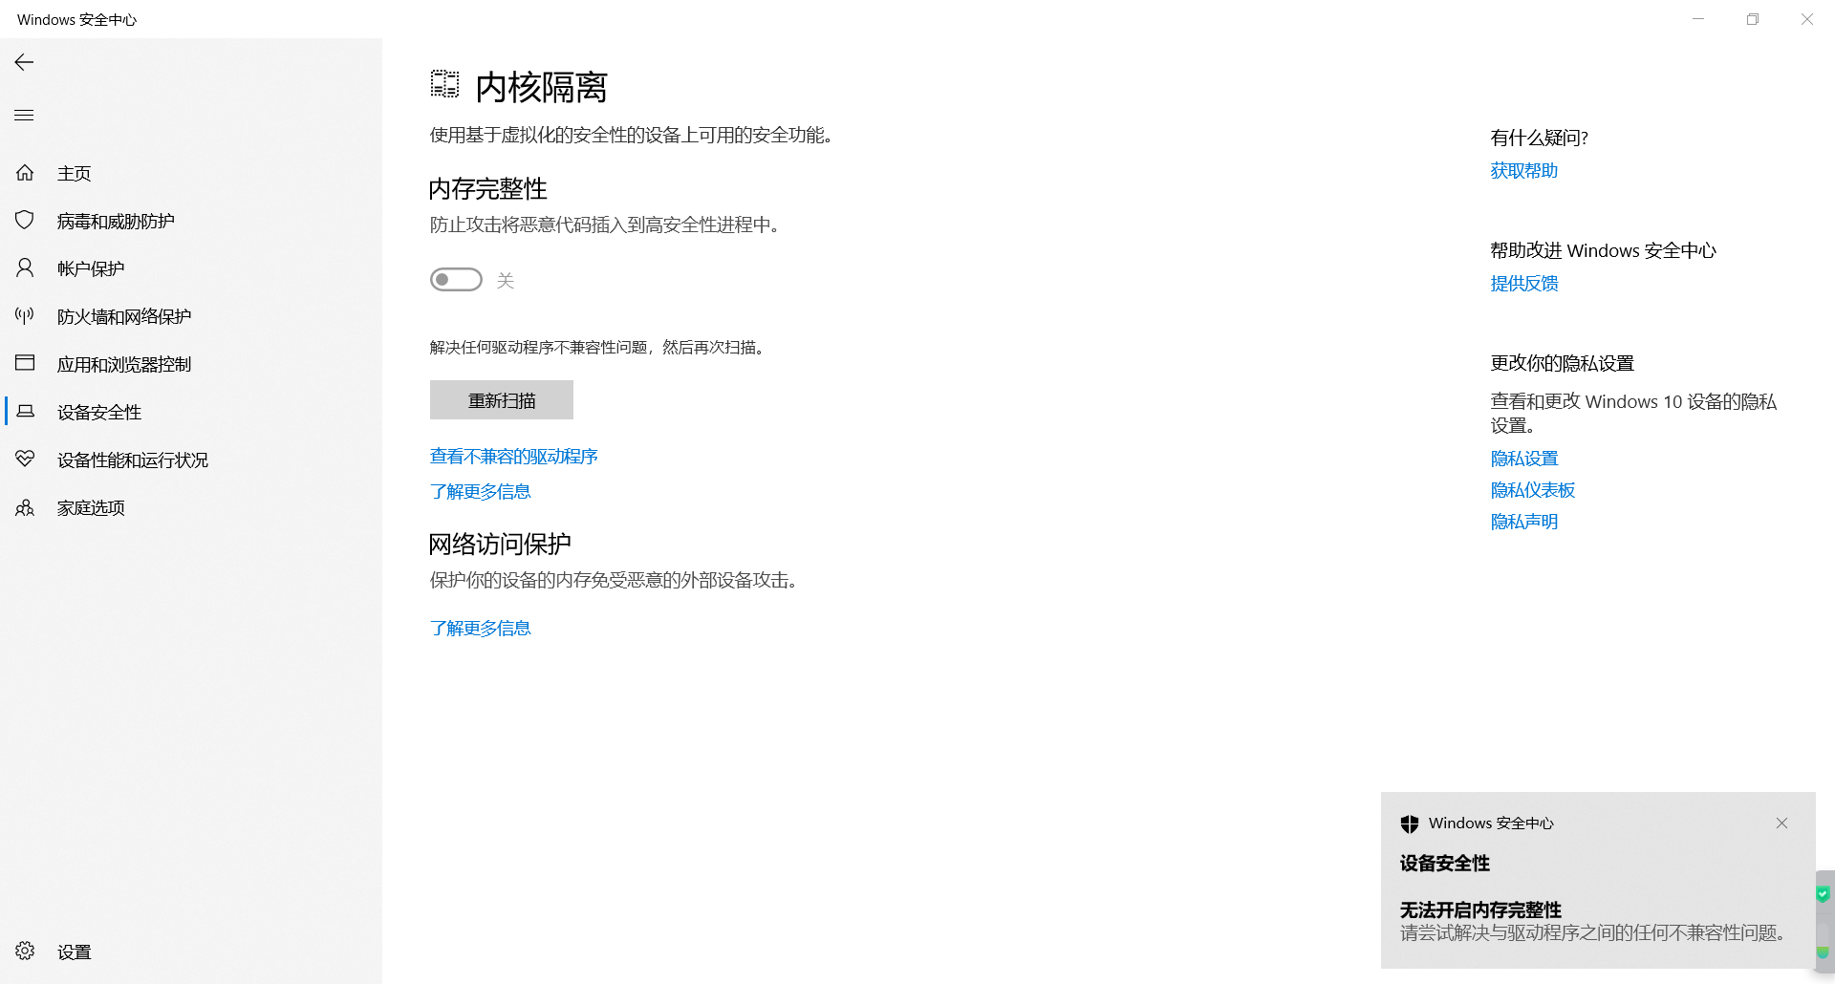The image size is (1835, 984).
Task: Open 防火墙和网络保护 section
Action: click(122, 315)
